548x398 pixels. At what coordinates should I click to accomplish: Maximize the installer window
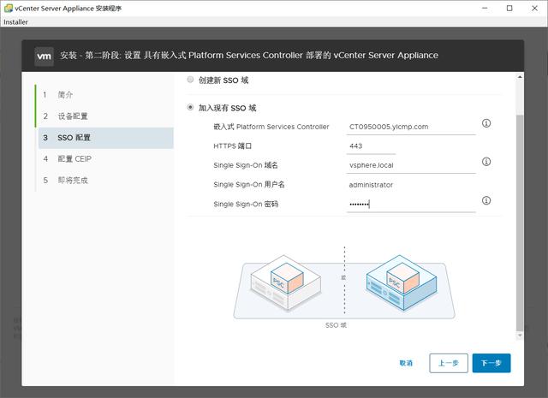click(509, 8)
